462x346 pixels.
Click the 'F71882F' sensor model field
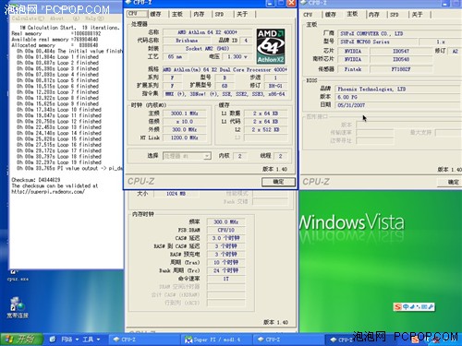click(401, 69)
